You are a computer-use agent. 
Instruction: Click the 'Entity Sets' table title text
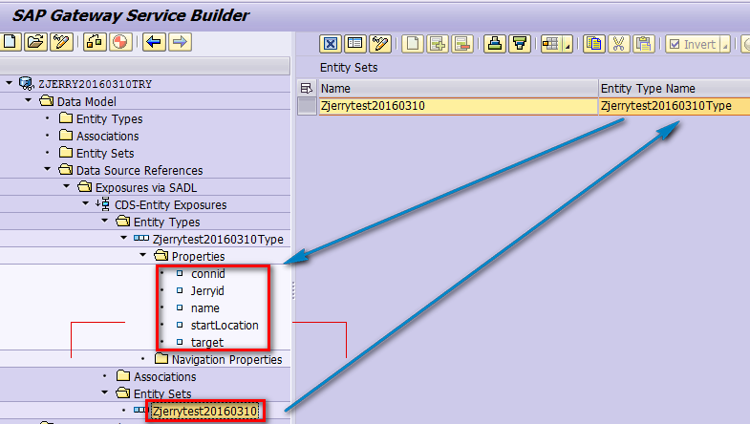349,68
